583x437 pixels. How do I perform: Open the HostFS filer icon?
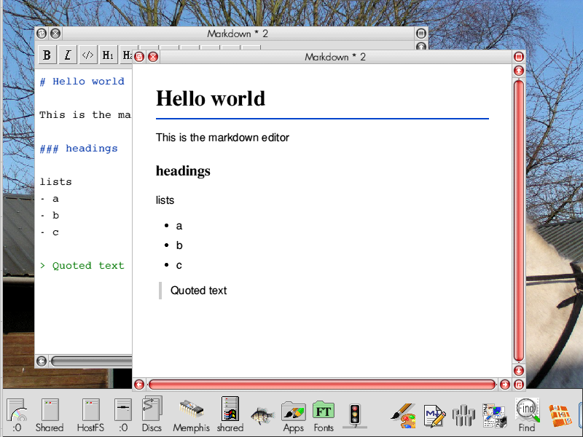(x=90, y=414)
